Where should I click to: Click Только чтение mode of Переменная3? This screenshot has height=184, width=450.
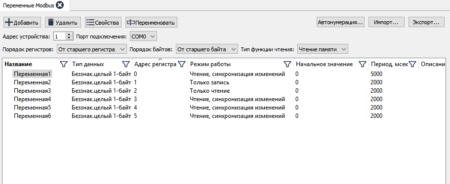210,91
